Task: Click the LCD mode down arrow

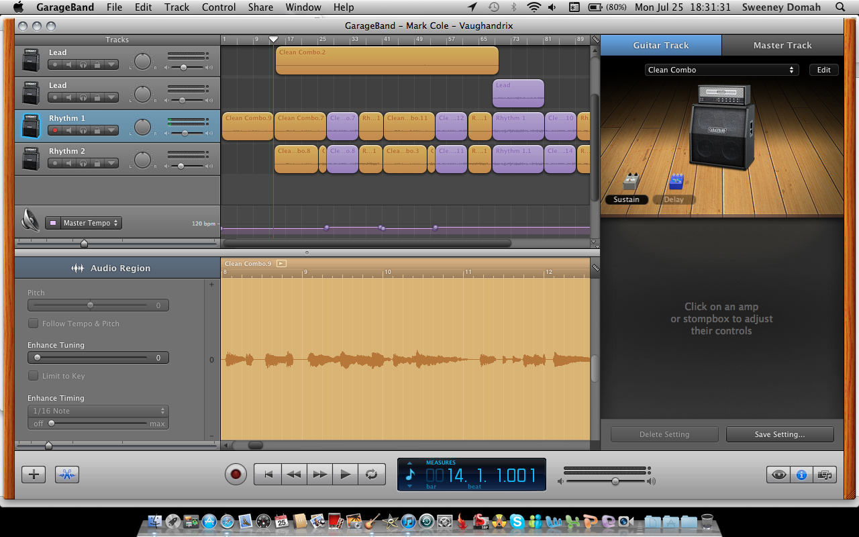Action: click(x=410, y=485)
